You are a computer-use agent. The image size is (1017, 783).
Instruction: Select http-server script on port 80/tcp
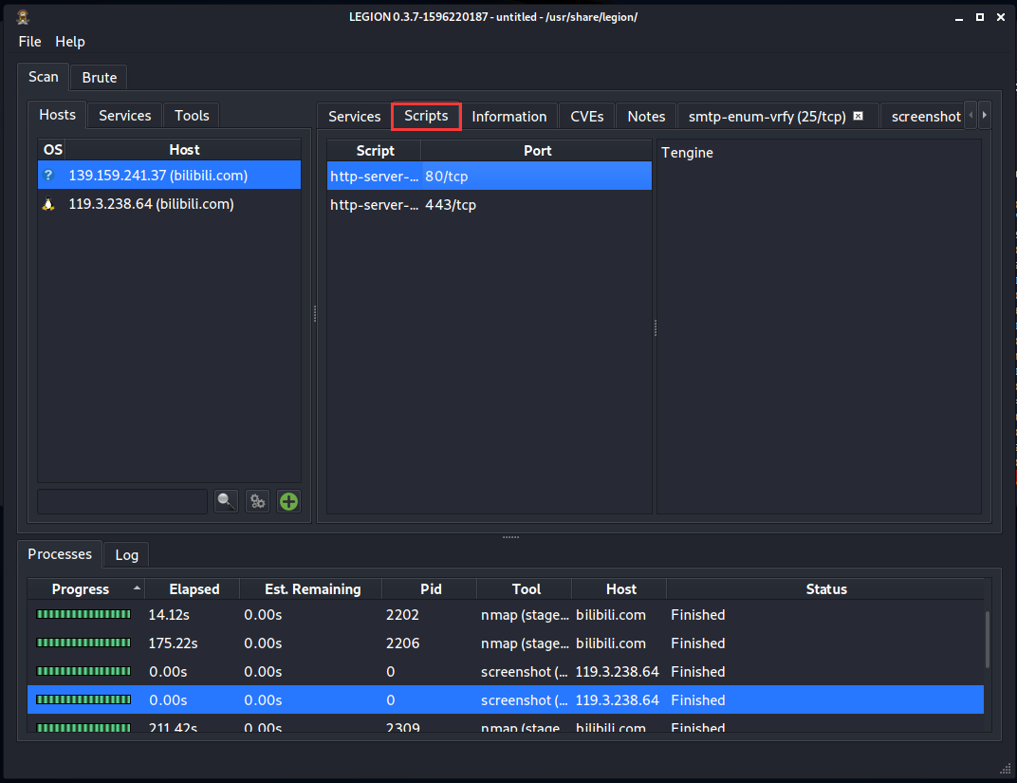[x=489, y=176]
